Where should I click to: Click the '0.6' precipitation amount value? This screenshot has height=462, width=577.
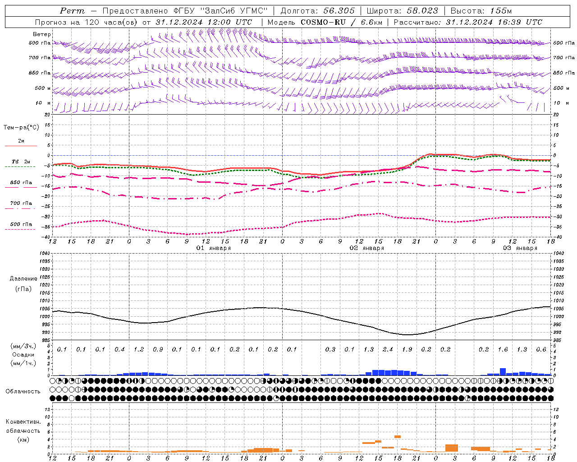click(x=541, y=350)
